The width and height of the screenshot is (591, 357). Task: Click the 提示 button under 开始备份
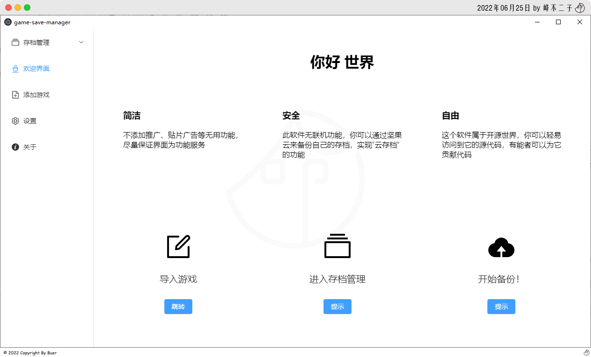click(501, 307)
